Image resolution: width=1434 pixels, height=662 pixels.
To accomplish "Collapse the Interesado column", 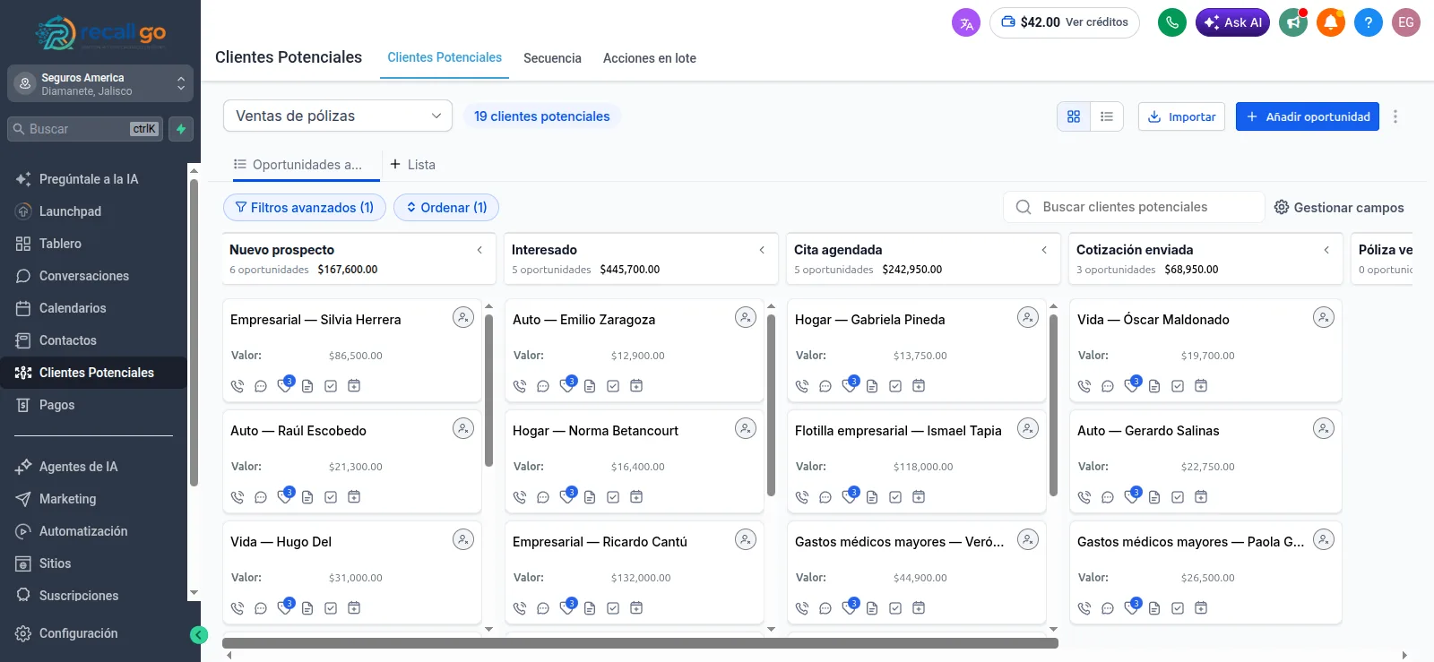I will [762, 250].
